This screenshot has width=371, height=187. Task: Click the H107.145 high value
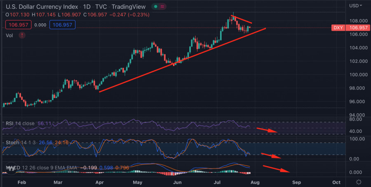(x=44, y=15)
